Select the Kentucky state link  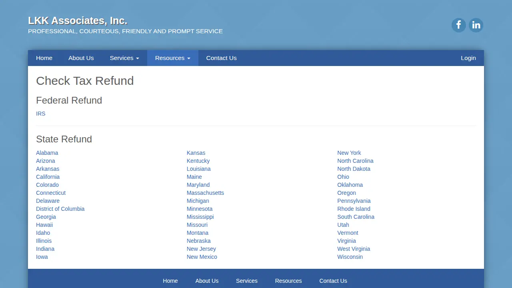click(x=198, y=161)
